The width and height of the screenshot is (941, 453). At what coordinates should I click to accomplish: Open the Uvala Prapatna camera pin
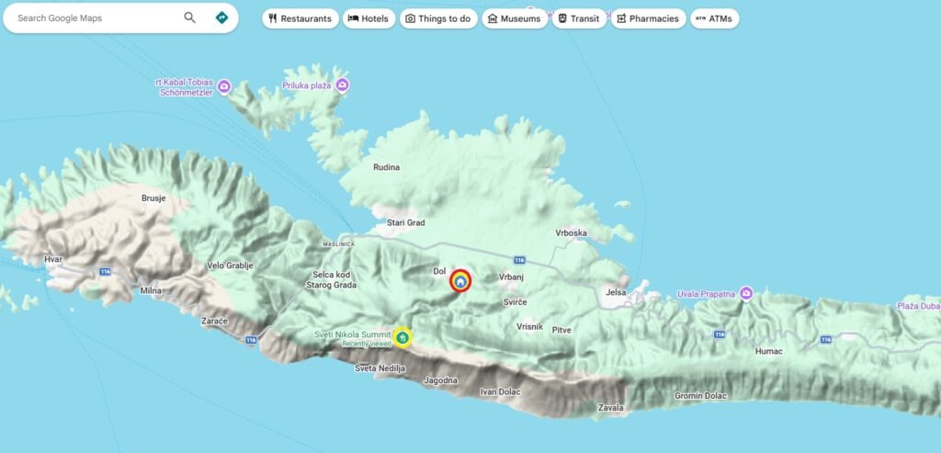746,293
